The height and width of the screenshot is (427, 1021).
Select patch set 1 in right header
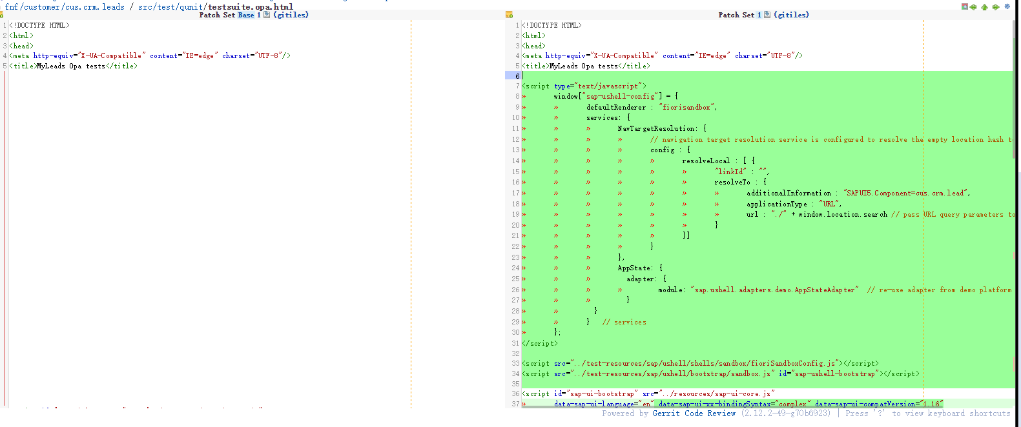tap(759, 15)
